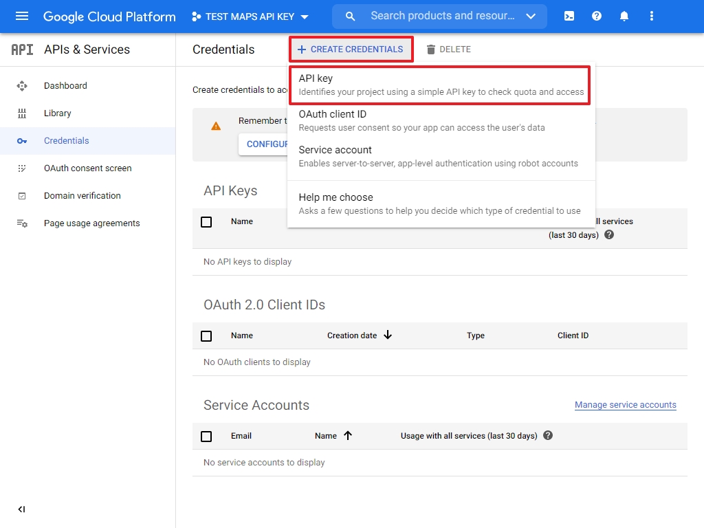Click the trash can delete icon
The width and height of the screenshot is (704, 528).
pos(430,49)
